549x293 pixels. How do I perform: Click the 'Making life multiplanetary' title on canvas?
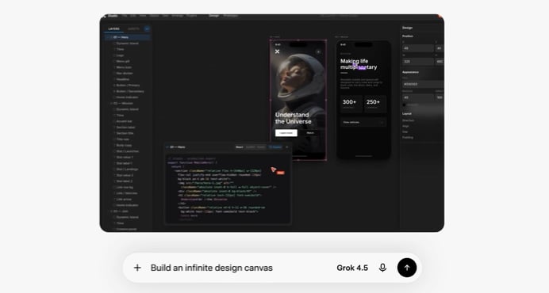359,64
